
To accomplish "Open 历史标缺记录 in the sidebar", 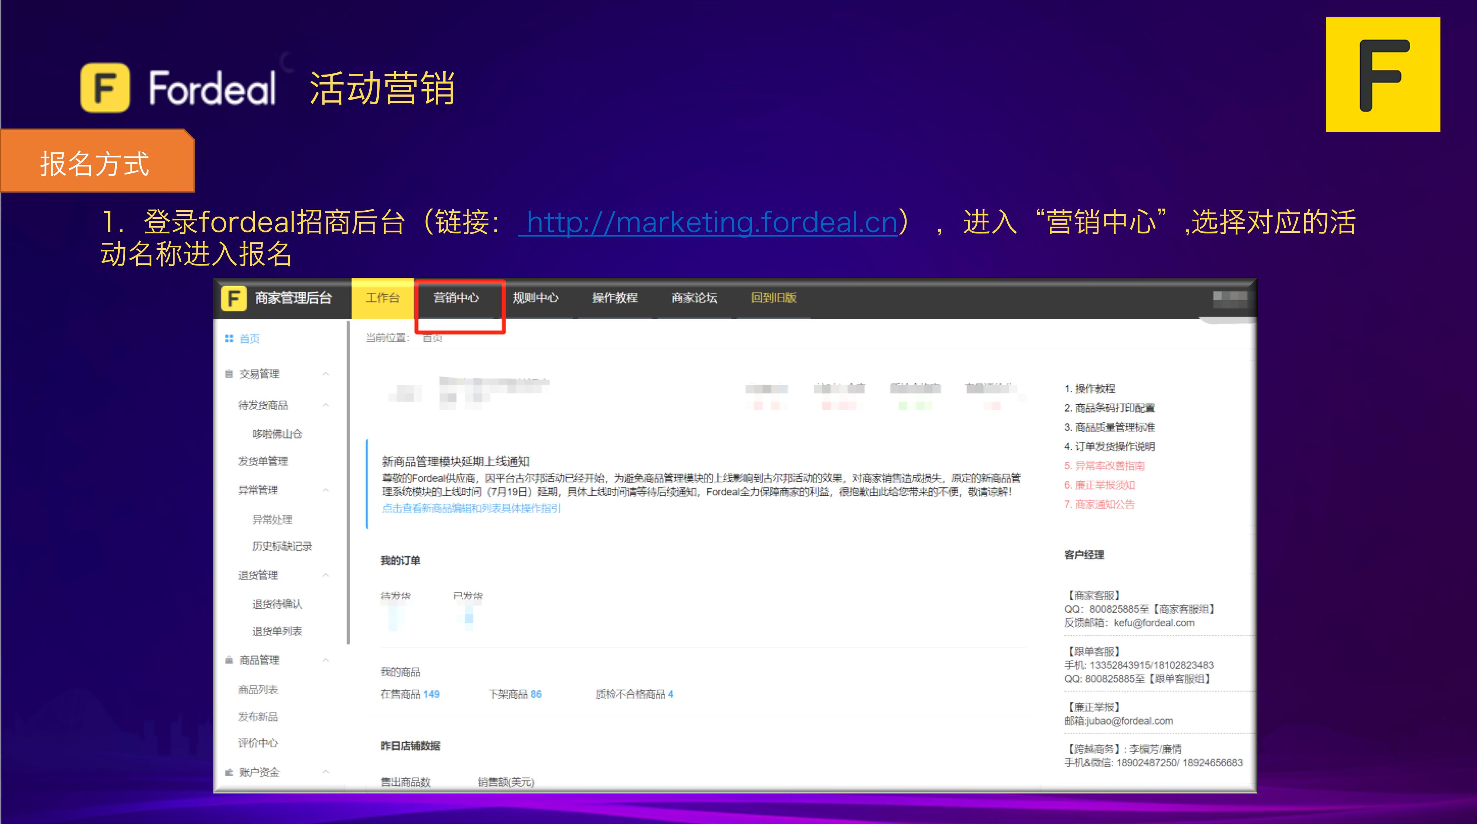I will (282, 546).
